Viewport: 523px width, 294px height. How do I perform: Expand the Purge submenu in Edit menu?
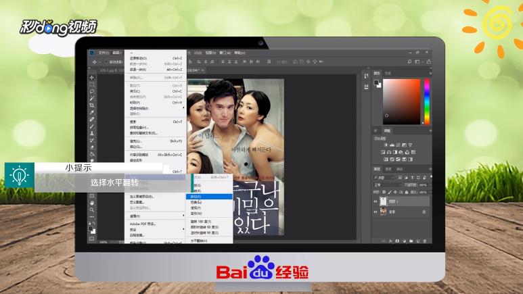[183, 216]
